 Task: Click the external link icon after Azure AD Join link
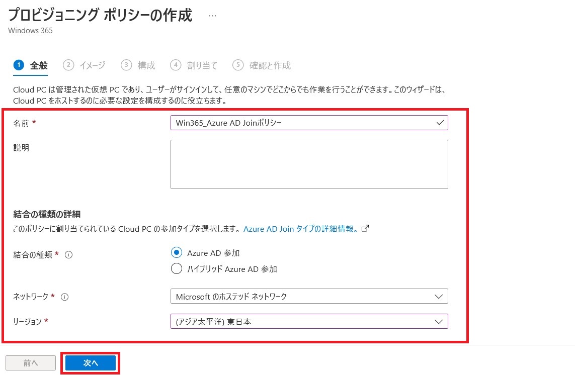tap(365, 228)
